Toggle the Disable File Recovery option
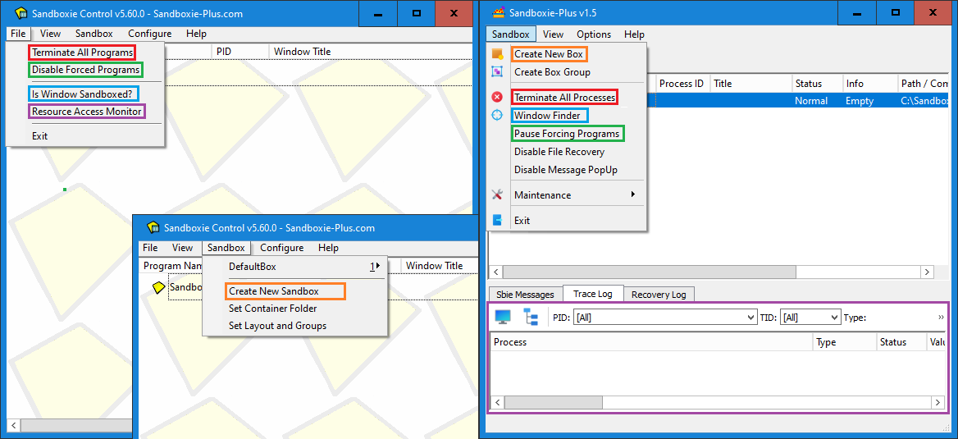Image resolution: width=958 pixels, height=439 pixels. [559, 152]
